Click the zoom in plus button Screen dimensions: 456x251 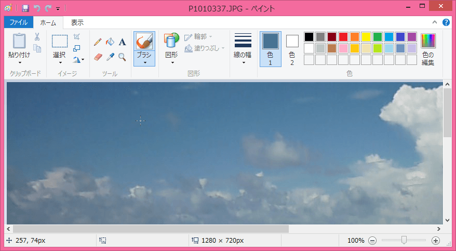pyautogui.click(x=435, y=241)
